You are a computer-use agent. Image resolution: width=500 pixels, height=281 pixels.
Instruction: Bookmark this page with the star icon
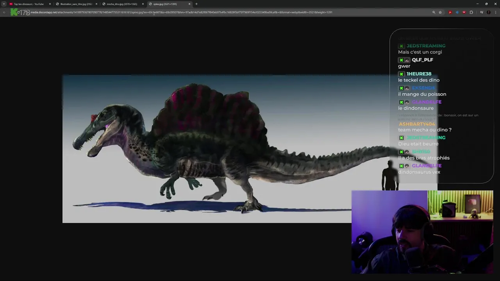440,12
